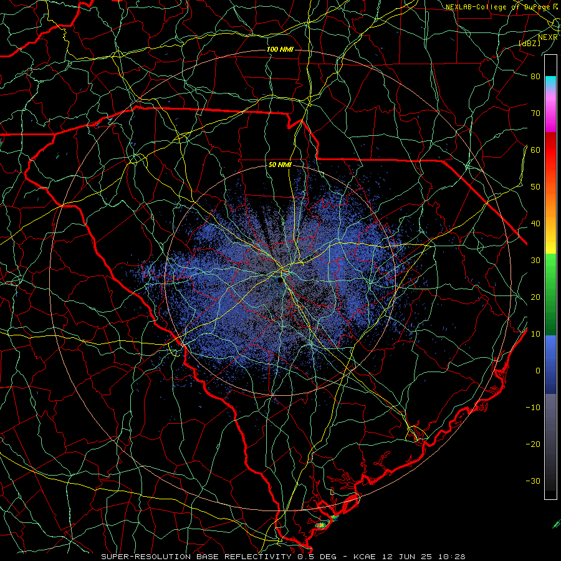Image resolution: width=561 pixels, height=561 pixels.
Task: Click the 30 dBZ scale value
Action: tap(535, 261)
